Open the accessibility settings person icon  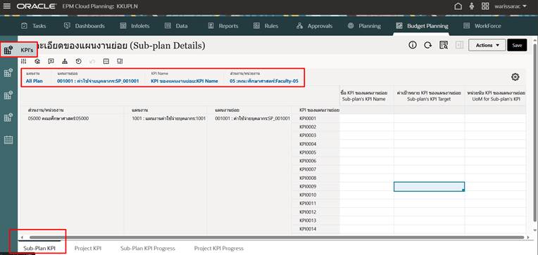pyautogui.click(x=472, y=6)
